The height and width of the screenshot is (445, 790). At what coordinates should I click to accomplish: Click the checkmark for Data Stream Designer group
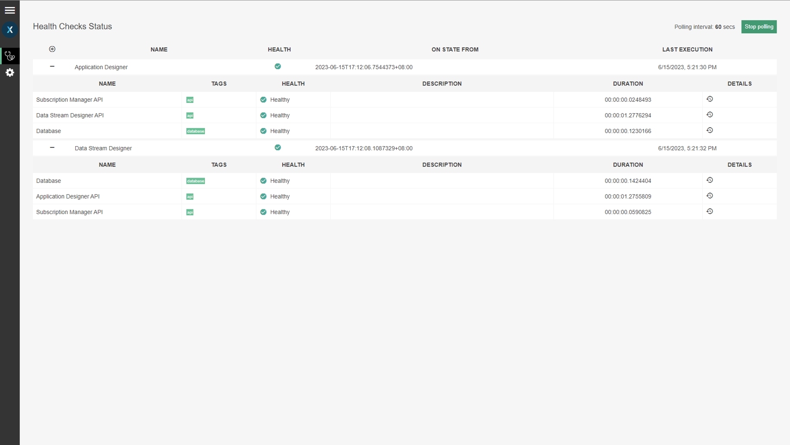tap(278, 147)
